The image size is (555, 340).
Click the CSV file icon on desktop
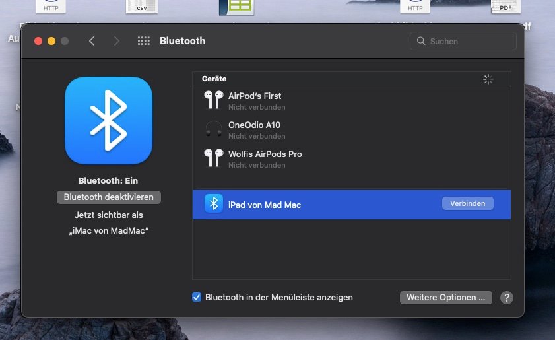click(x=142, y=7)
